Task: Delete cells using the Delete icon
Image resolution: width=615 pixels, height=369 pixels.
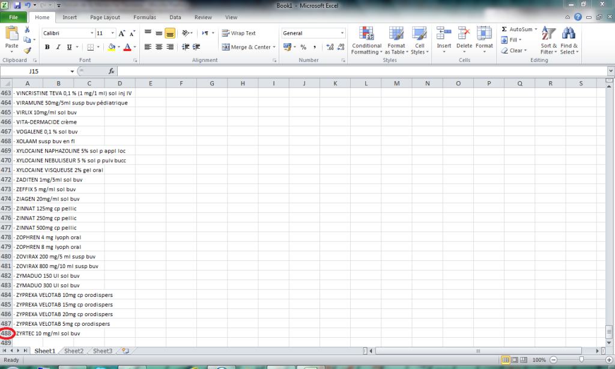Action: [464, 34]
